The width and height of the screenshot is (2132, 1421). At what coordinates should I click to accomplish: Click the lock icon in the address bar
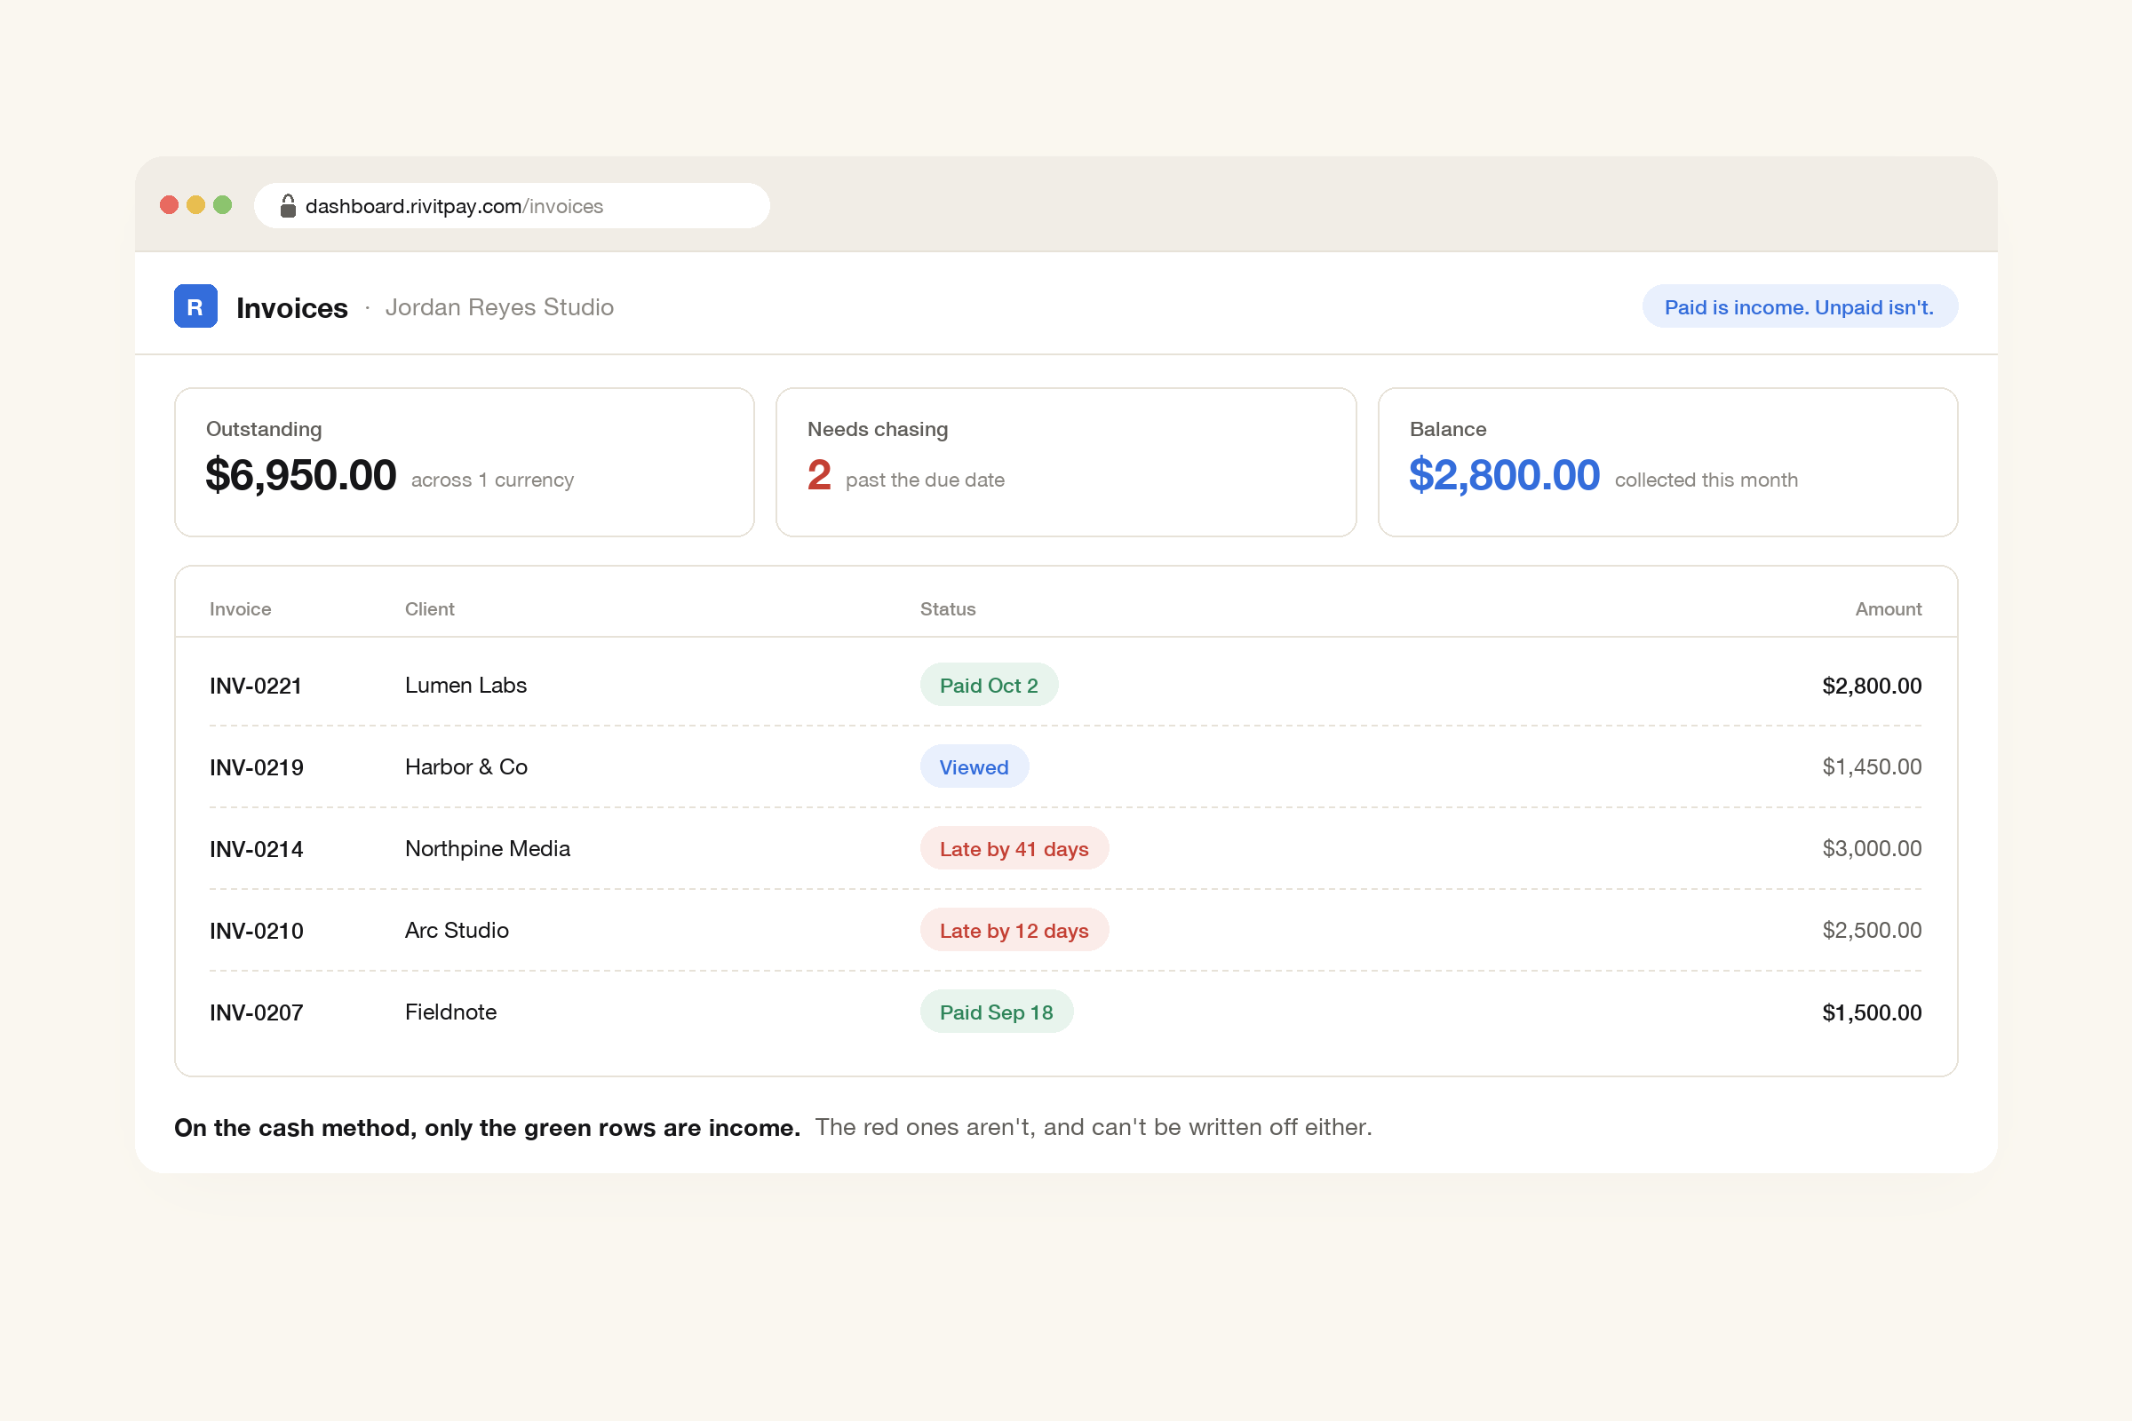(287, 206)
